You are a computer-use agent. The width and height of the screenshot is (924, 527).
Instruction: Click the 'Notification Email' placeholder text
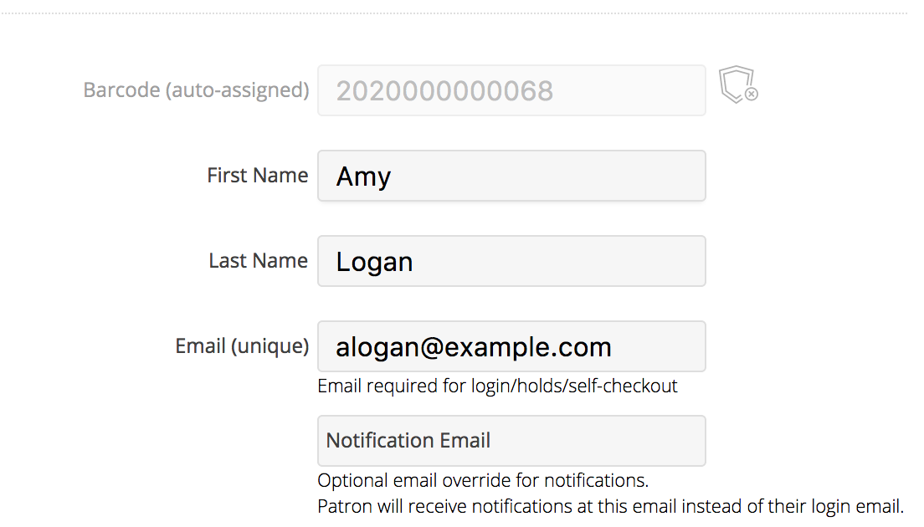point(408,441)
